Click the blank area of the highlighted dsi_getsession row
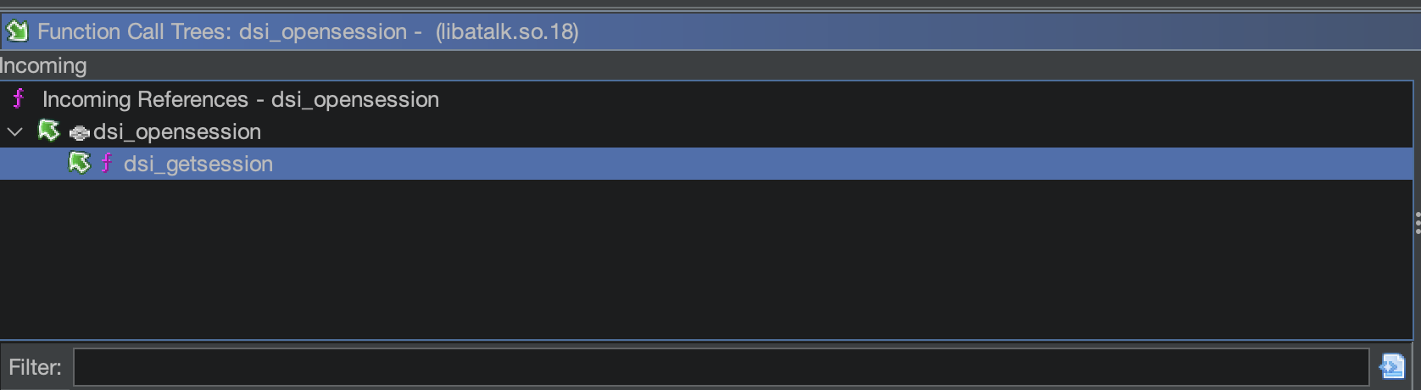1421x390 pixels. (x=839, y=164)
